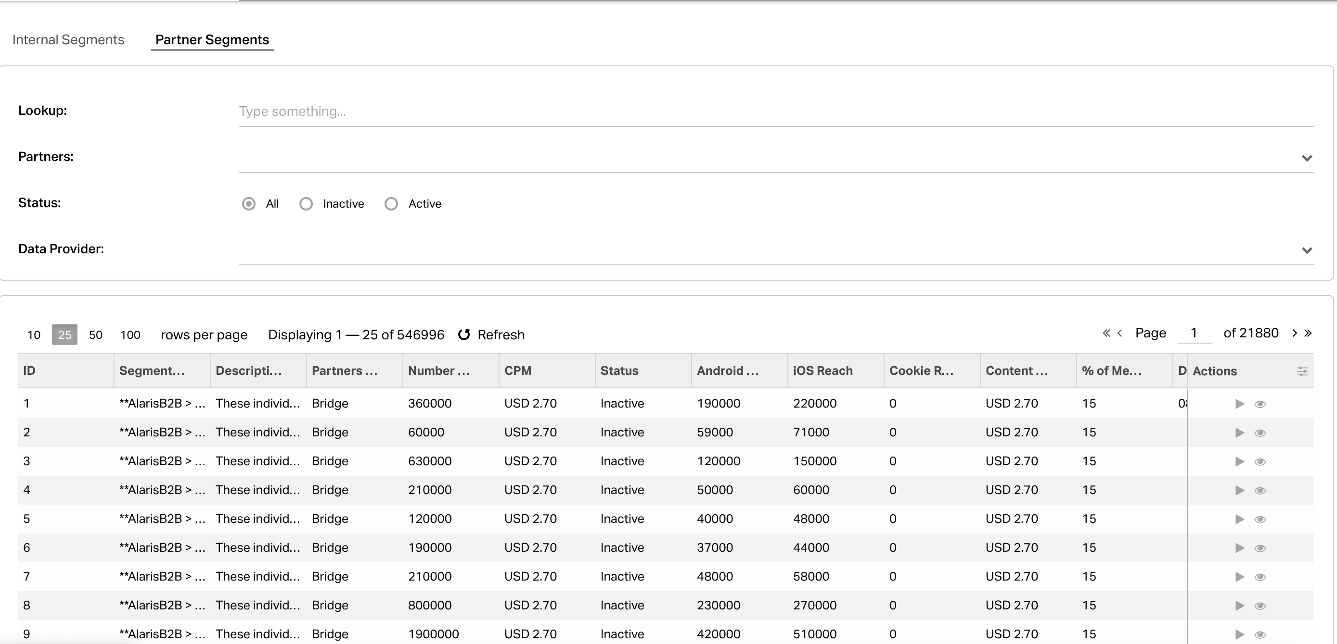View details via eye icon for row 1
The image size is (1337, 644).
(1260, 404)
